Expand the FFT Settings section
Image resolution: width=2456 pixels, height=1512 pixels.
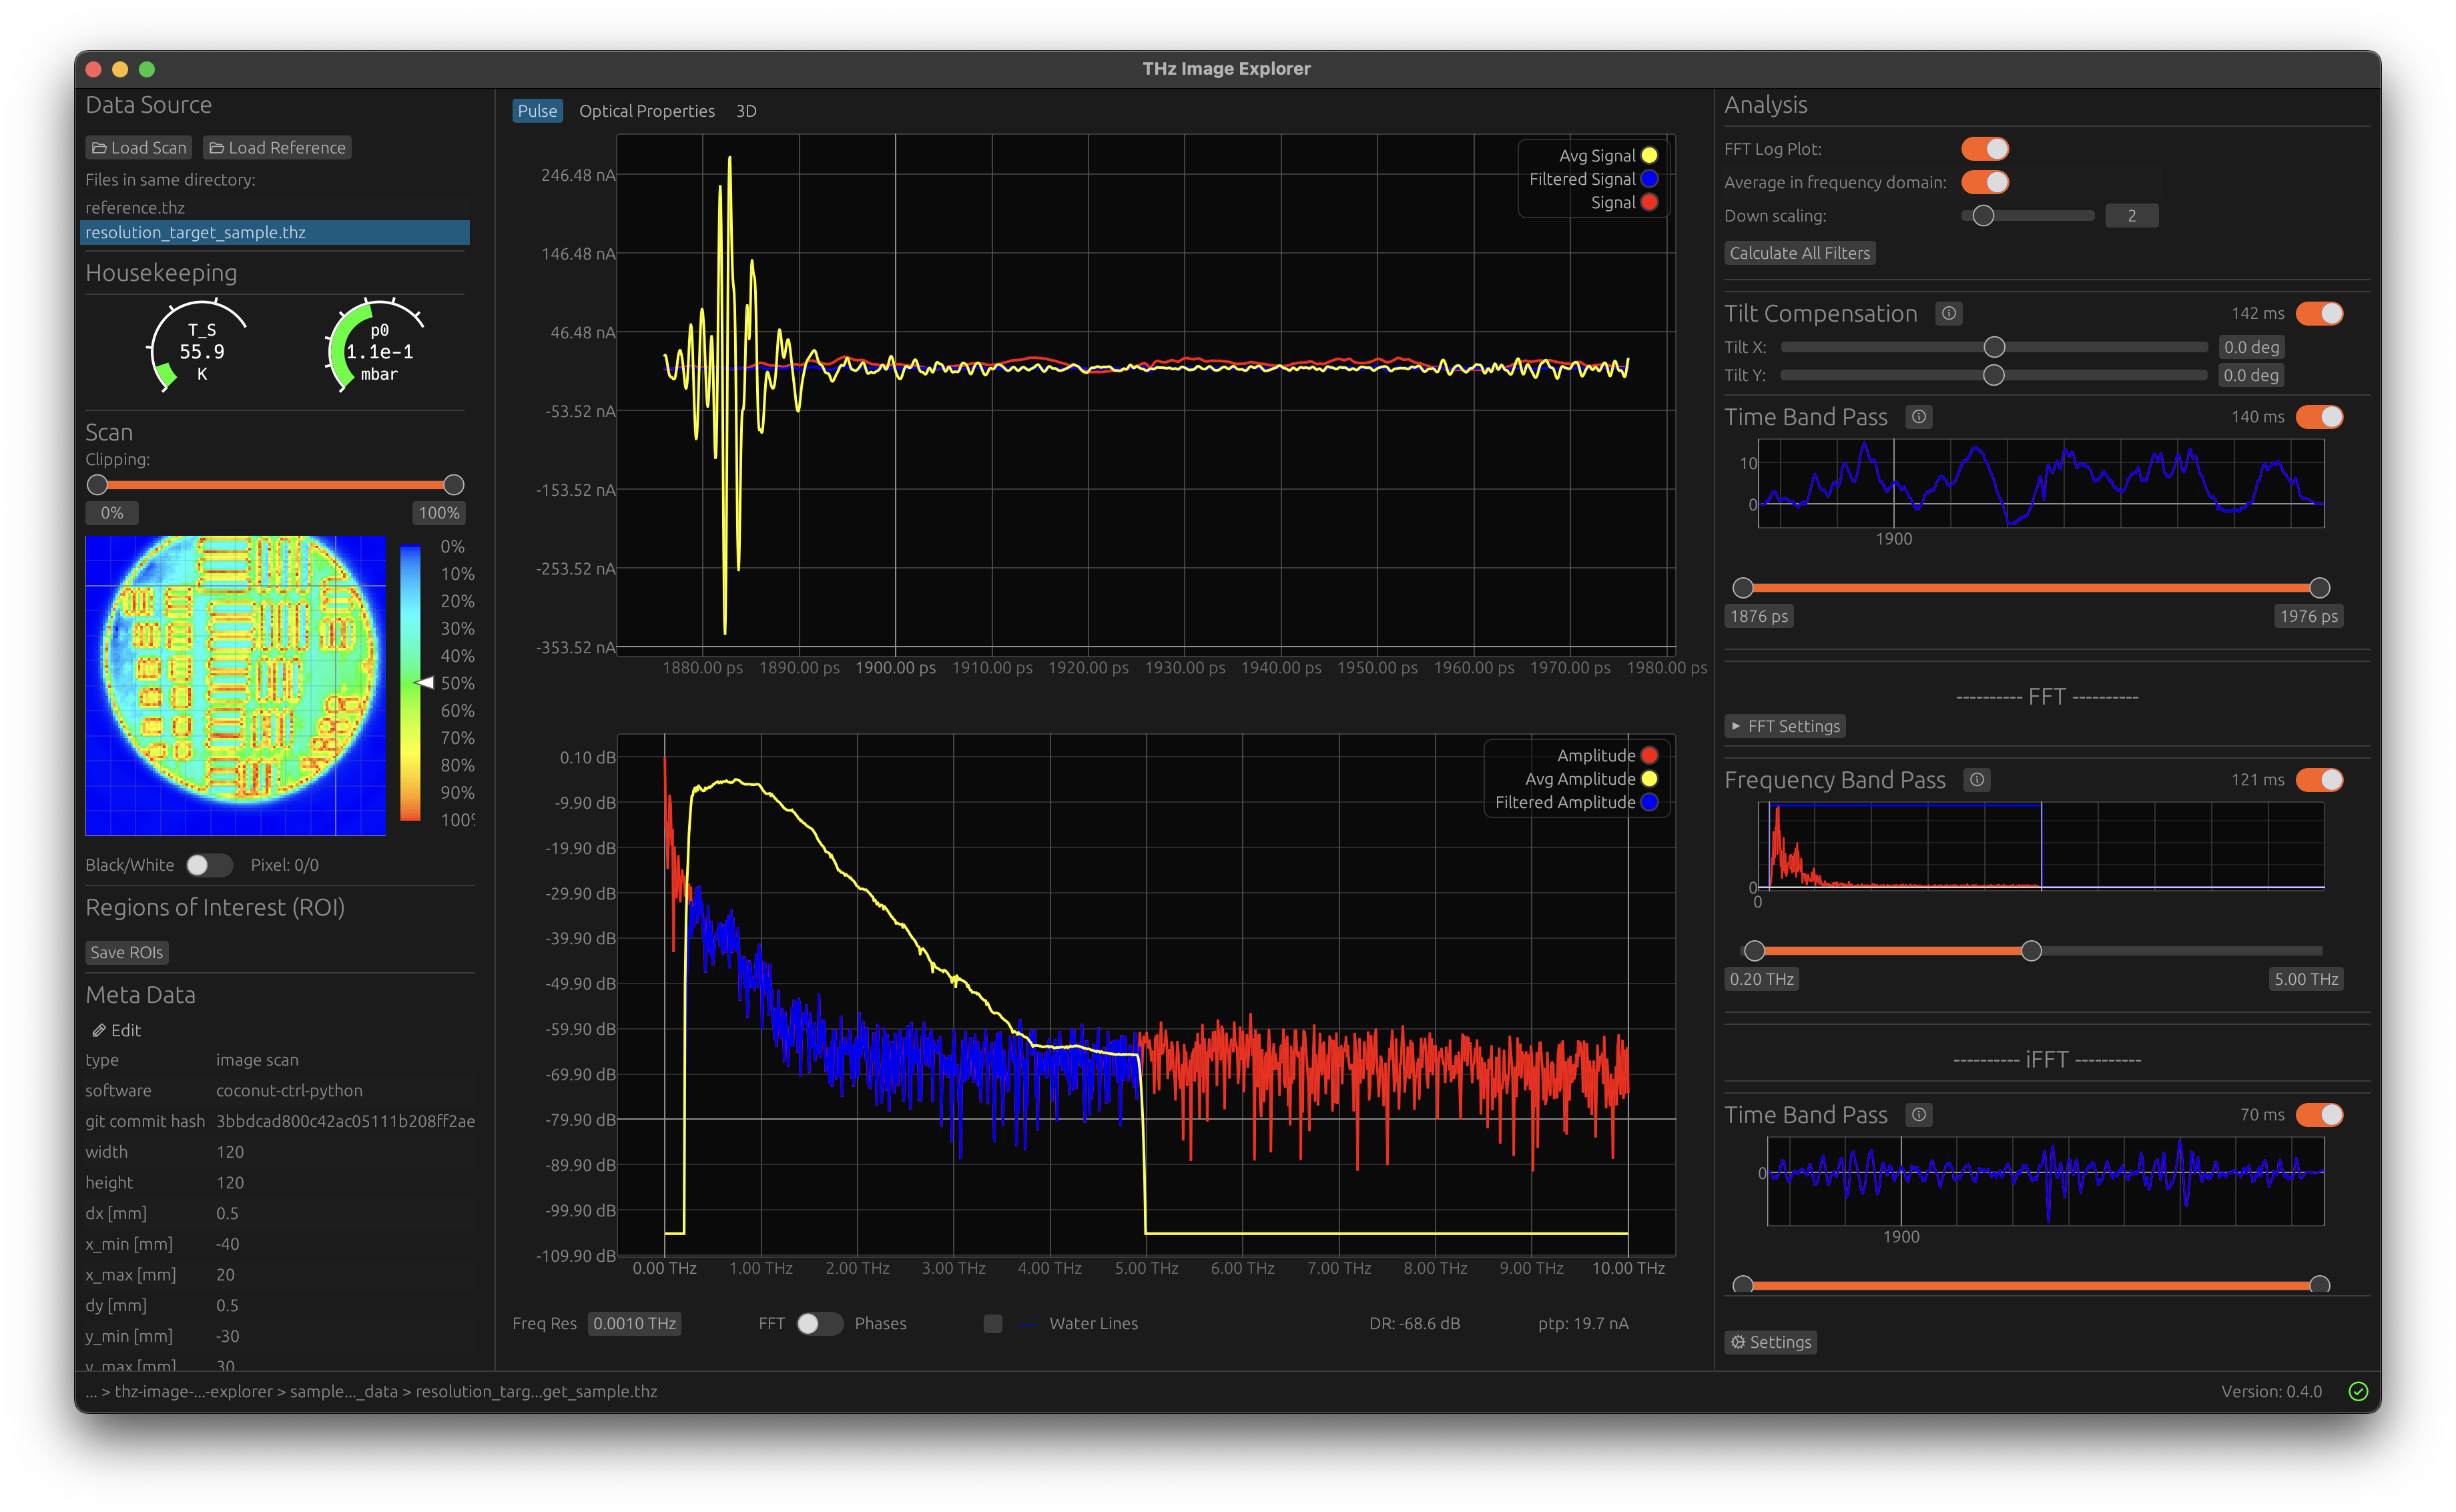[1784, 727]
